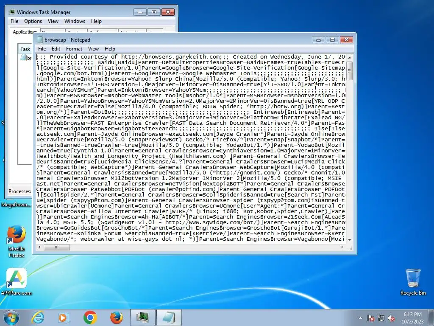Open Action Center flag tray icon
The image size is (434, 326).
point(371,318)
